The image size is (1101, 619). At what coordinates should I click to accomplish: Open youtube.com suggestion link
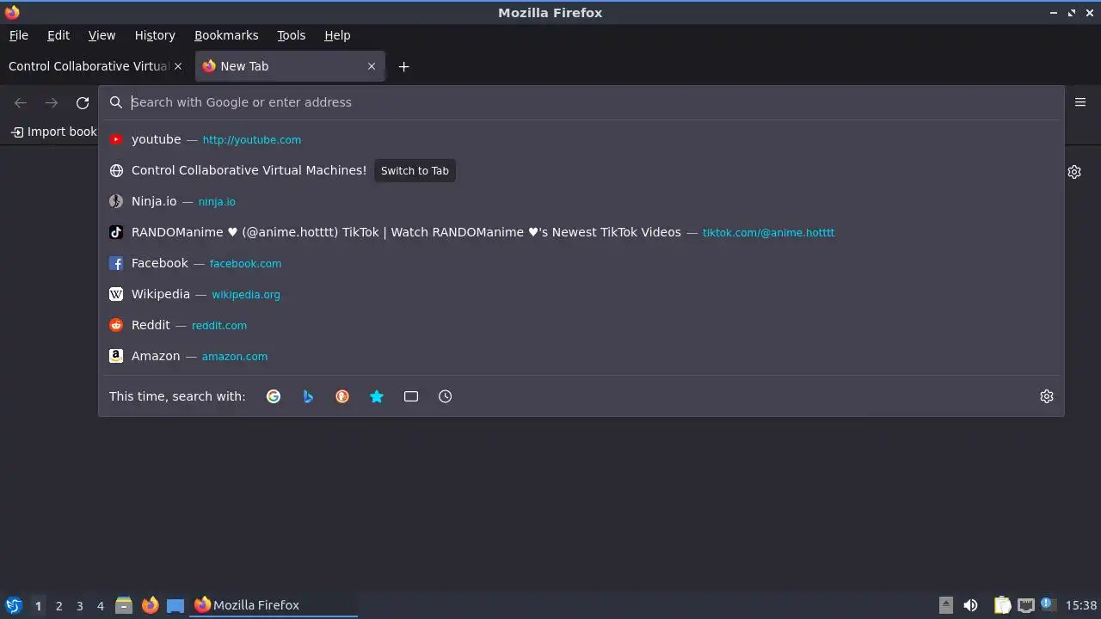252,140
